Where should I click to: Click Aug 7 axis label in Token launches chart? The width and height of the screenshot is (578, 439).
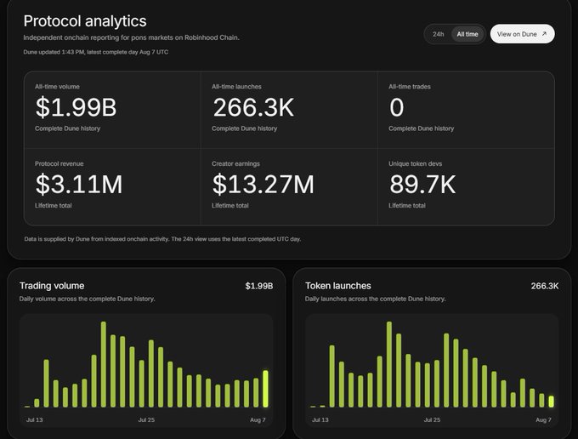[543, 419]
